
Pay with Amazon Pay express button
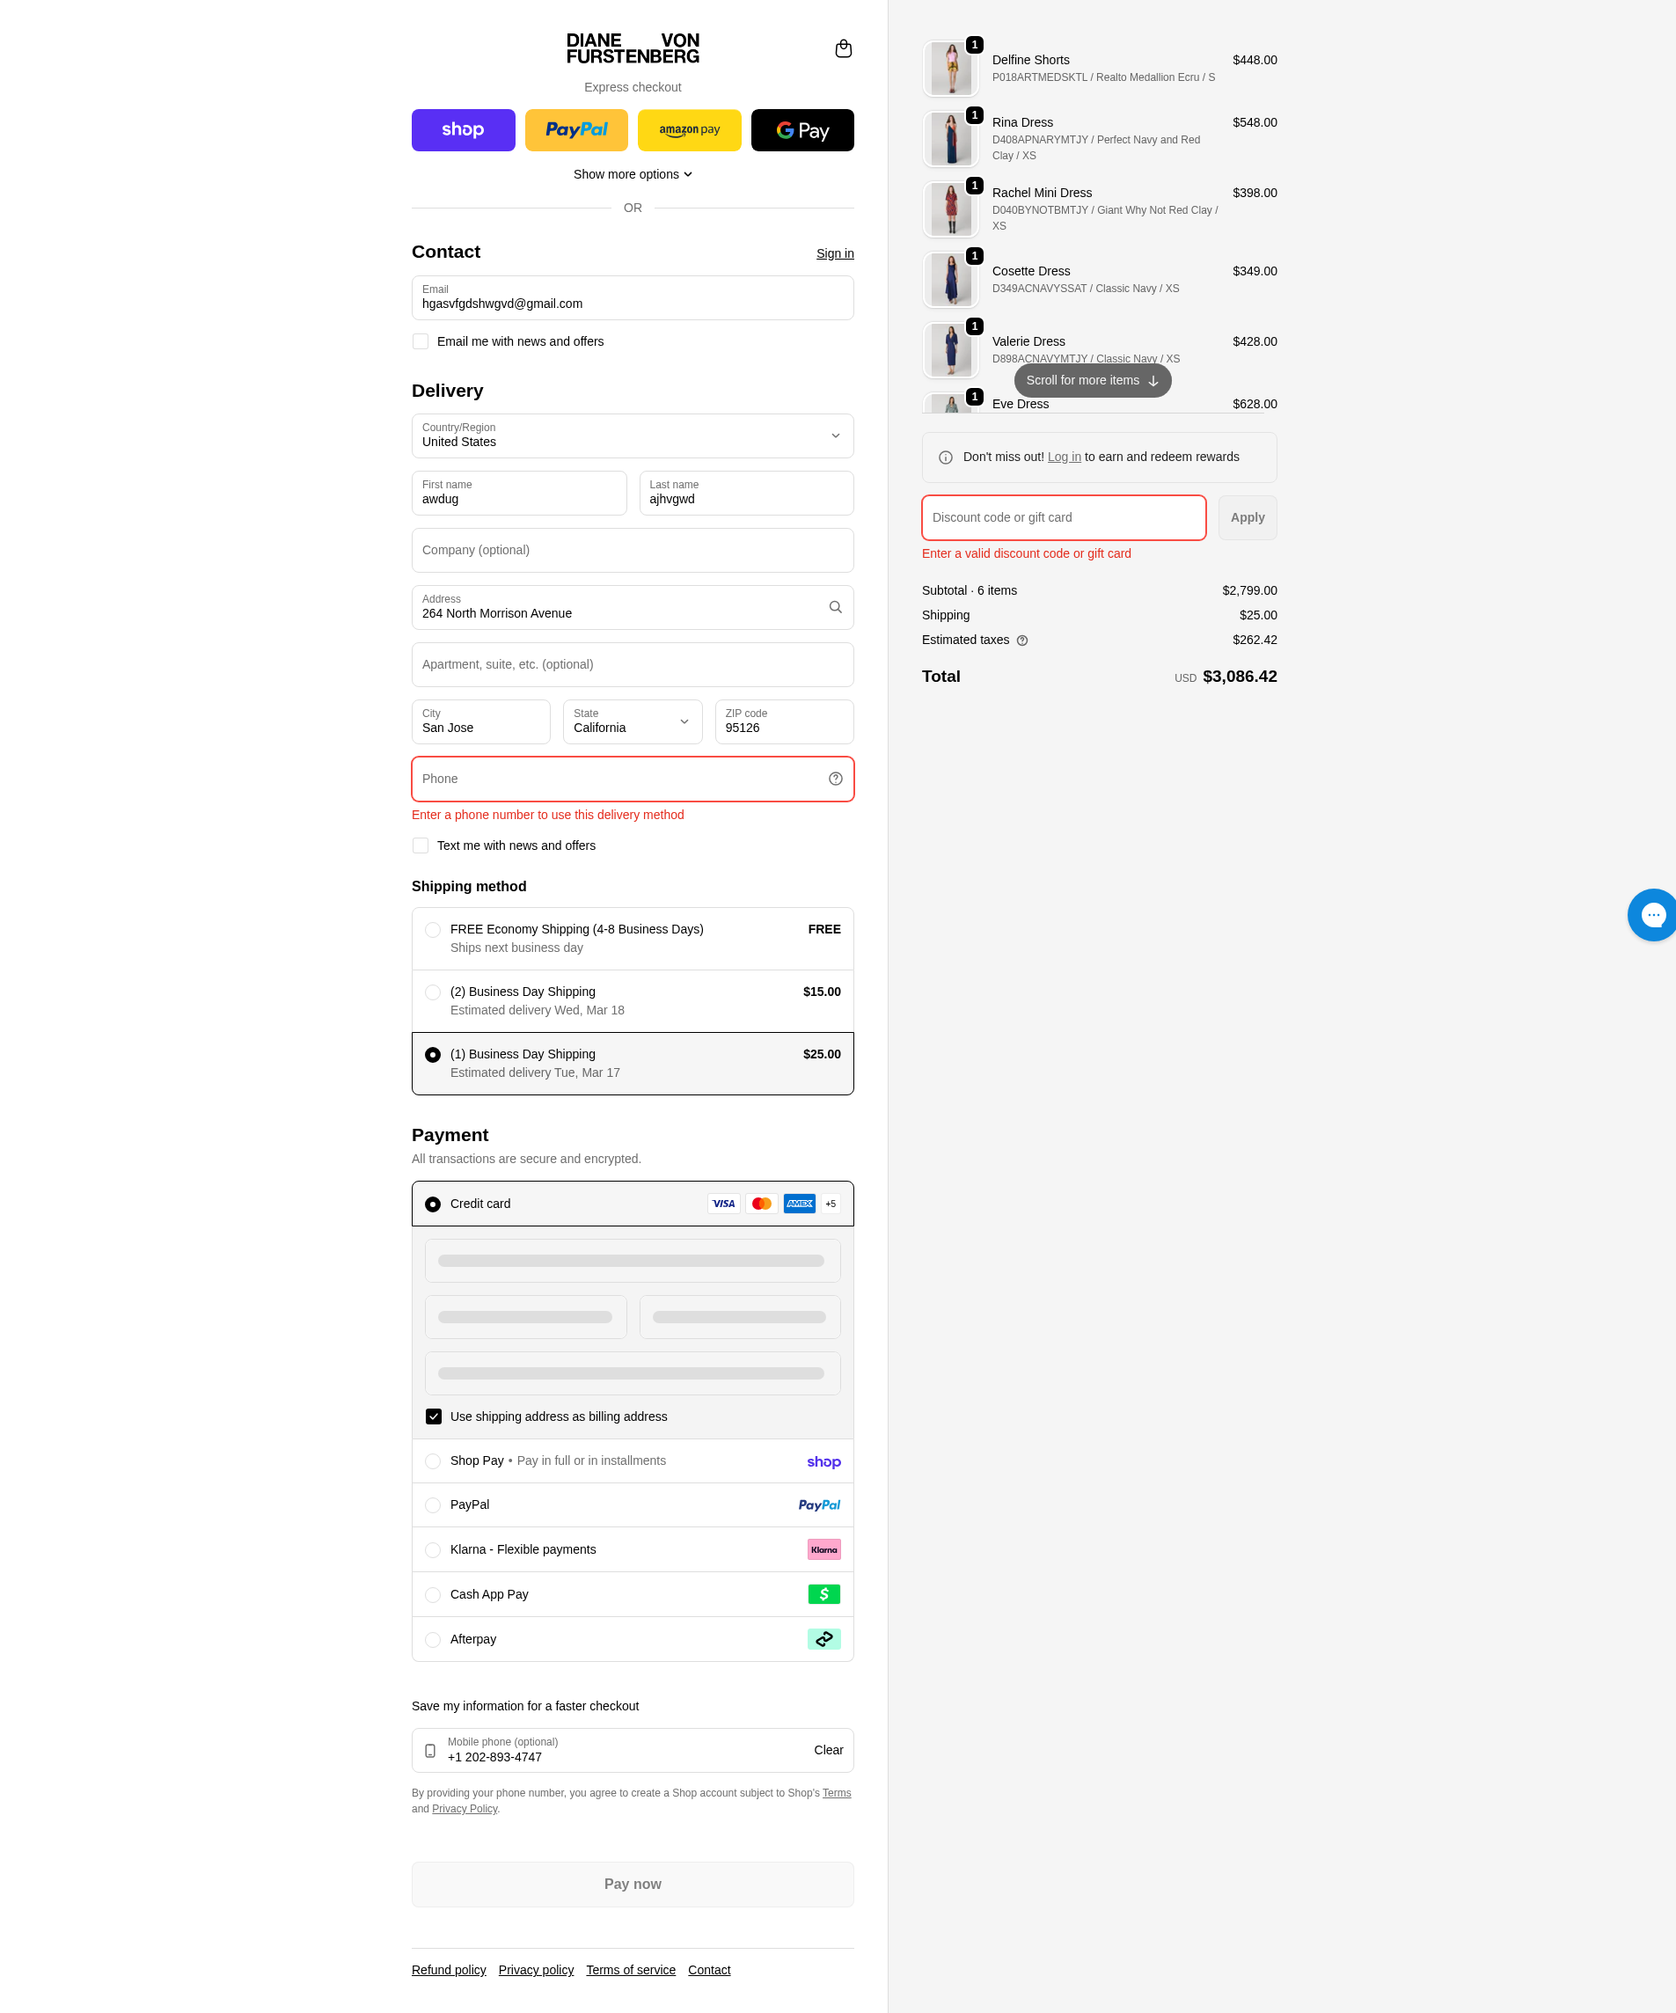click(x=688, y=130)
